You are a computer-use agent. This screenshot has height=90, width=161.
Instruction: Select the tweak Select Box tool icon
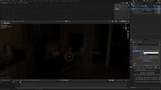(2, 23)
